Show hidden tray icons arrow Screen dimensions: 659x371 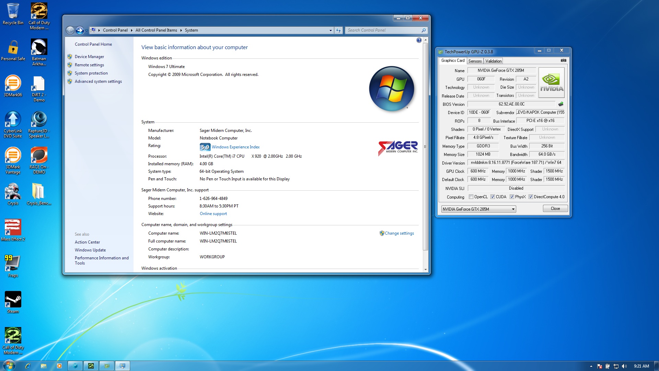coord(591,366)
